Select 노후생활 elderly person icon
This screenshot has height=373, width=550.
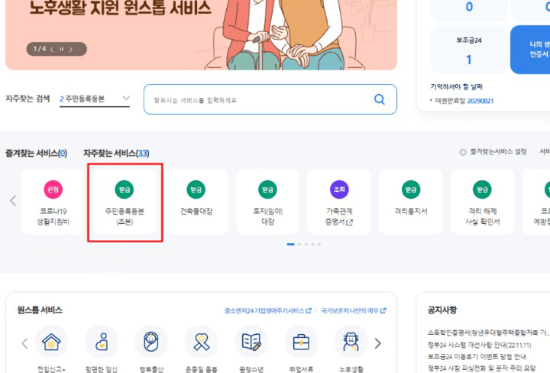click(351, 342)
